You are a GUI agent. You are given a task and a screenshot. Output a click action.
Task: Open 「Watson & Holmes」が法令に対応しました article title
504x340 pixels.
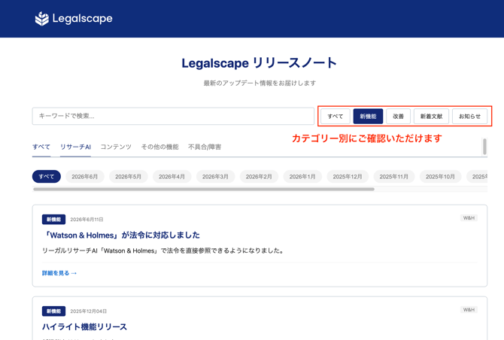pyautogui.click(x=121, y=235)
